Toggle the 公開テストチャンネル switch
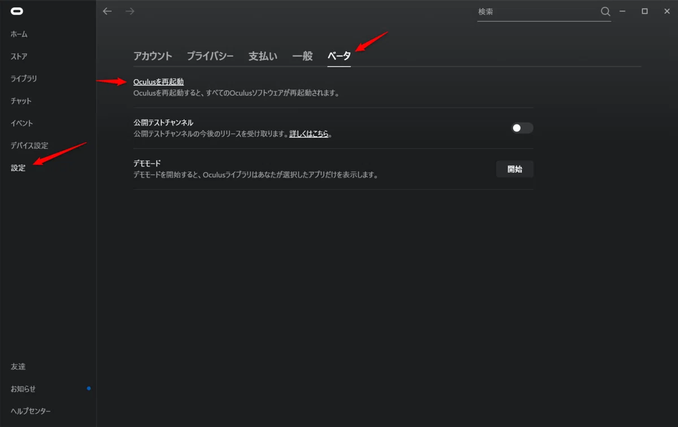Screen dimensions: 678x427 pos(522,128)
